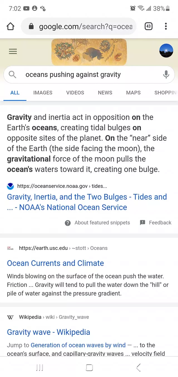
Task: Open the tab switcher showing 43 tabs
Action: coord(149,27)
